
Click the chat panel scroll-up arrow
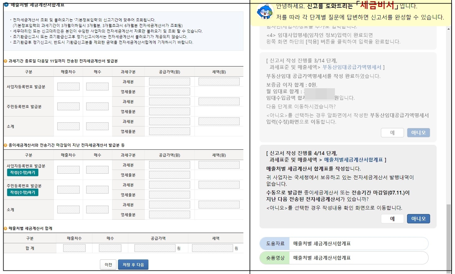coord(448,29)
